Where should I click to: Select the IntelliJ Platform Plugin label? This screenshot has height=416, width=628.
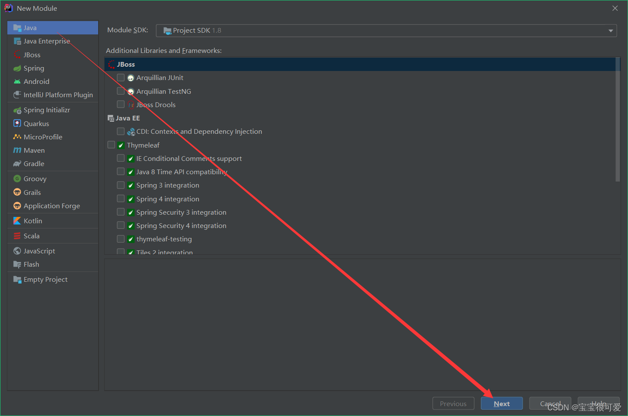tap(58, 95)
